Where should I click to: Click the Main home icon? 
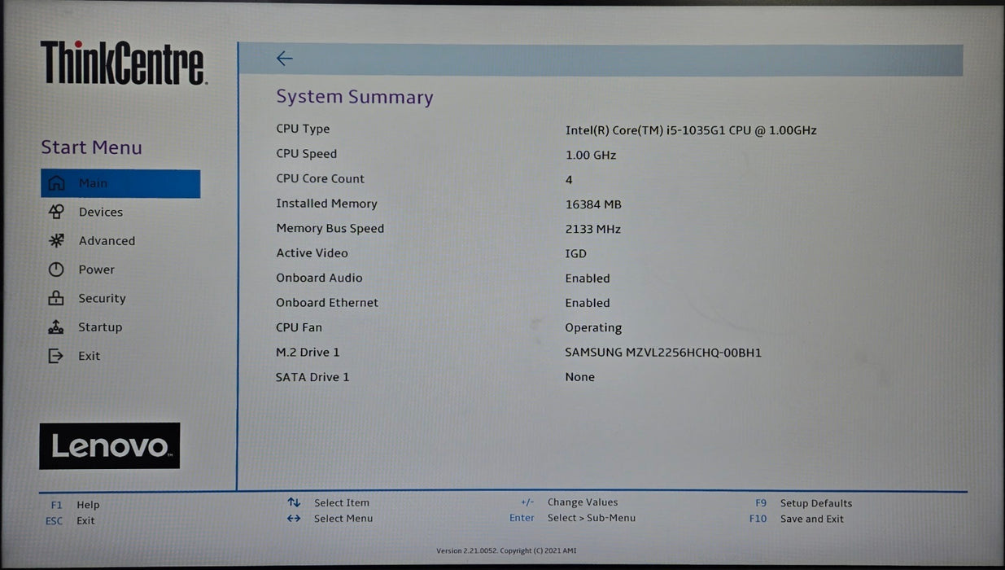[x=56, y=183]
